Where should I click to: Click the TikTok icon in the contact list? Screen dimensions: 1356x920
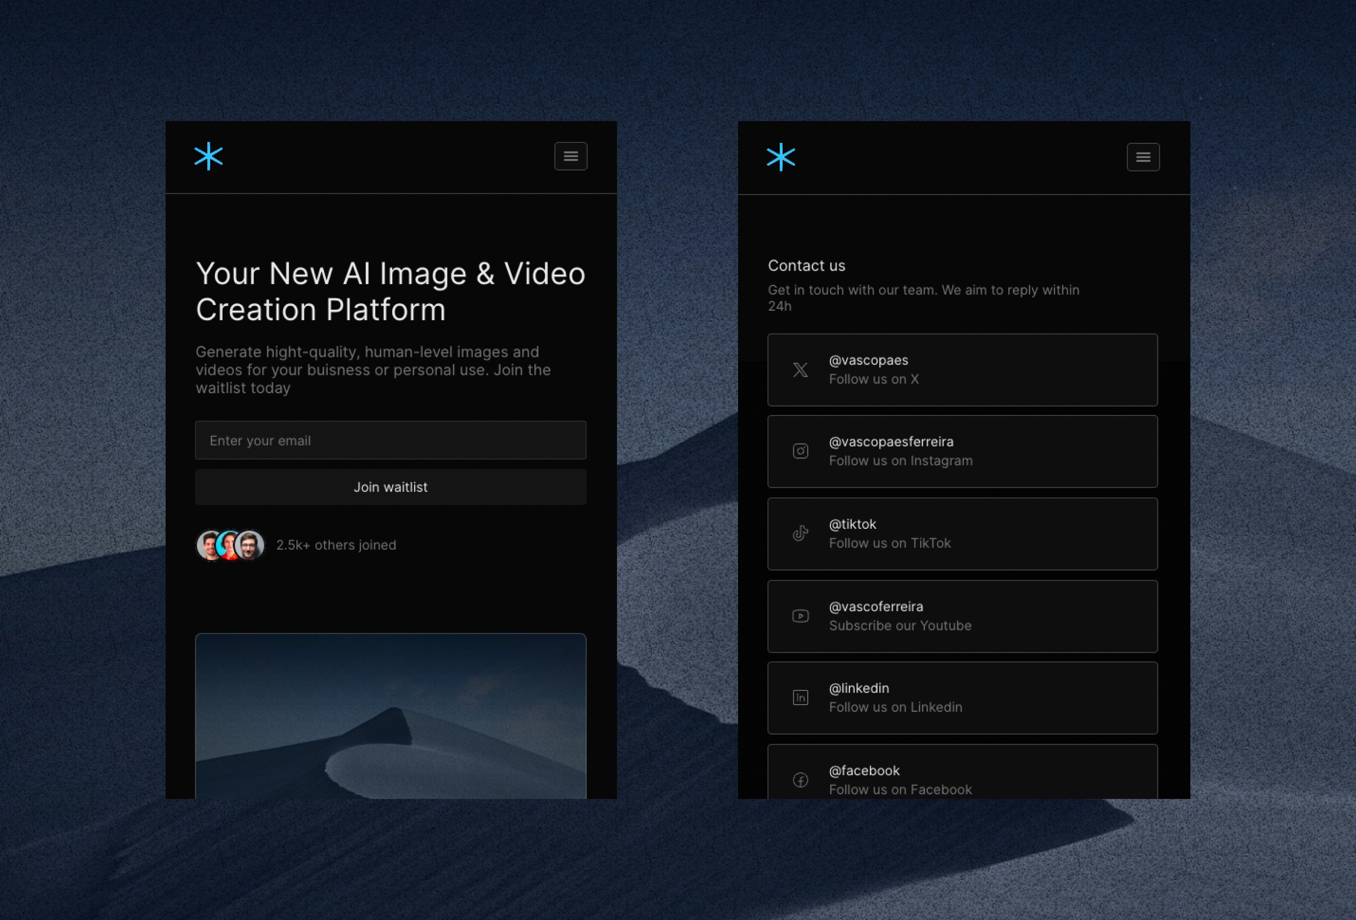pyautogui.click(x=801, y=533)
